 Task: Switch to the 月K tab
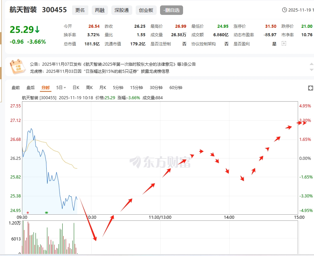[x=103, y=88]
